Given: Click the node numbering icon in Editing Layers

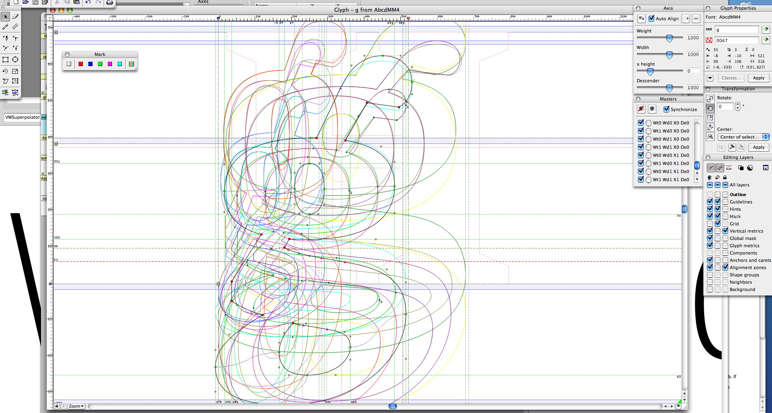Looking at the screenshot, I should pyautogui.click(x=729, y=168).
